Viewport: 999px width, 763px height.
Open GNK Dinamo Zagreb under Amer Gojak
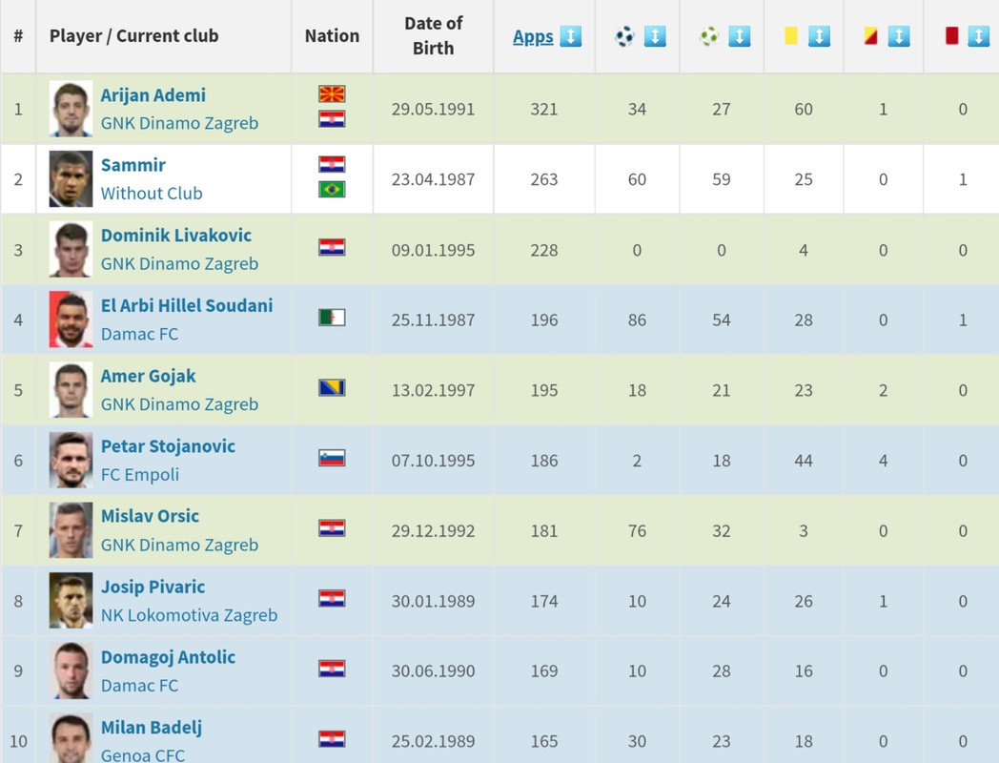coord(179,404)
